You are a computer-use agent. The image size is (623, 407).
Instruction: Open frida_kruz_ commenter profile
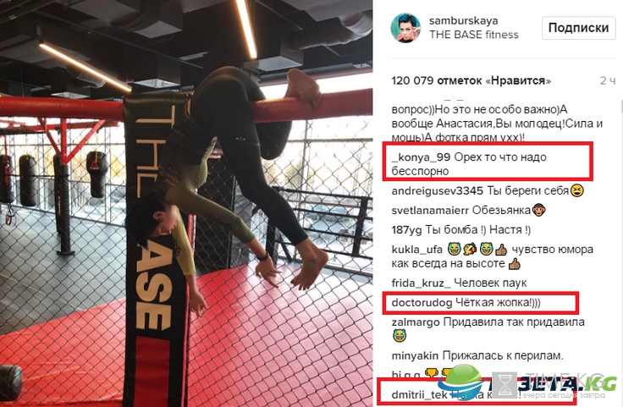point(422,283)
